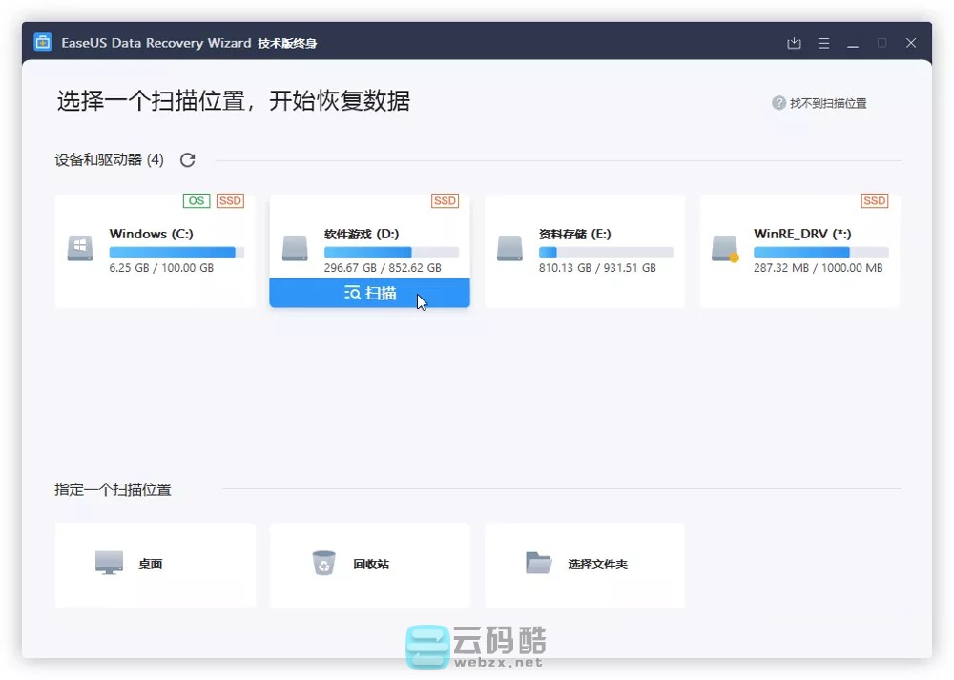Open the hamburger menu in title bar
Image resolution: width=954 pixels, height=680 pixels.
(x=823, y=43)
